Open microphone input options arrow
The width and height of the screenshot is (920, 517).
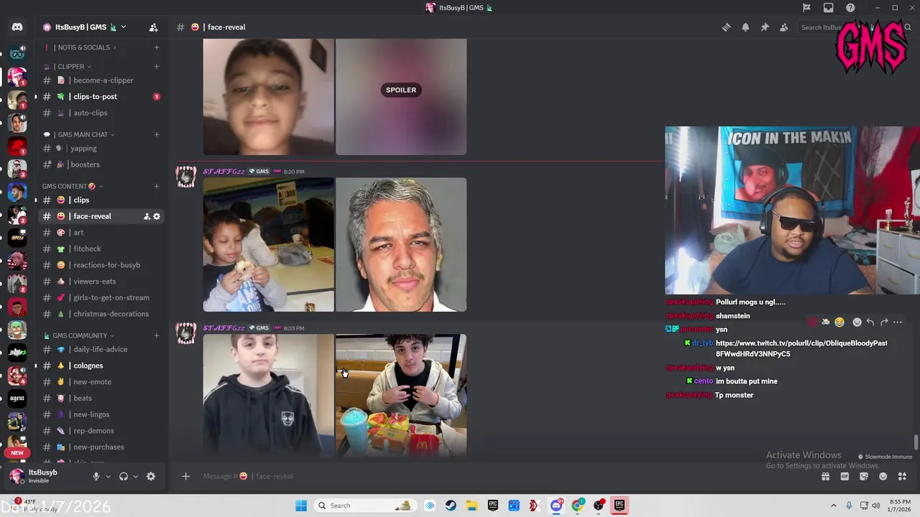pos(108,476)
